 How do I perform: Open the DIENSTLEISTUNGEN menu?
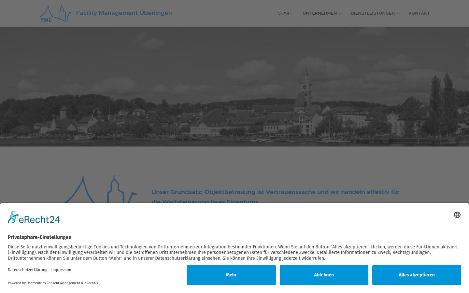(373, 13)
